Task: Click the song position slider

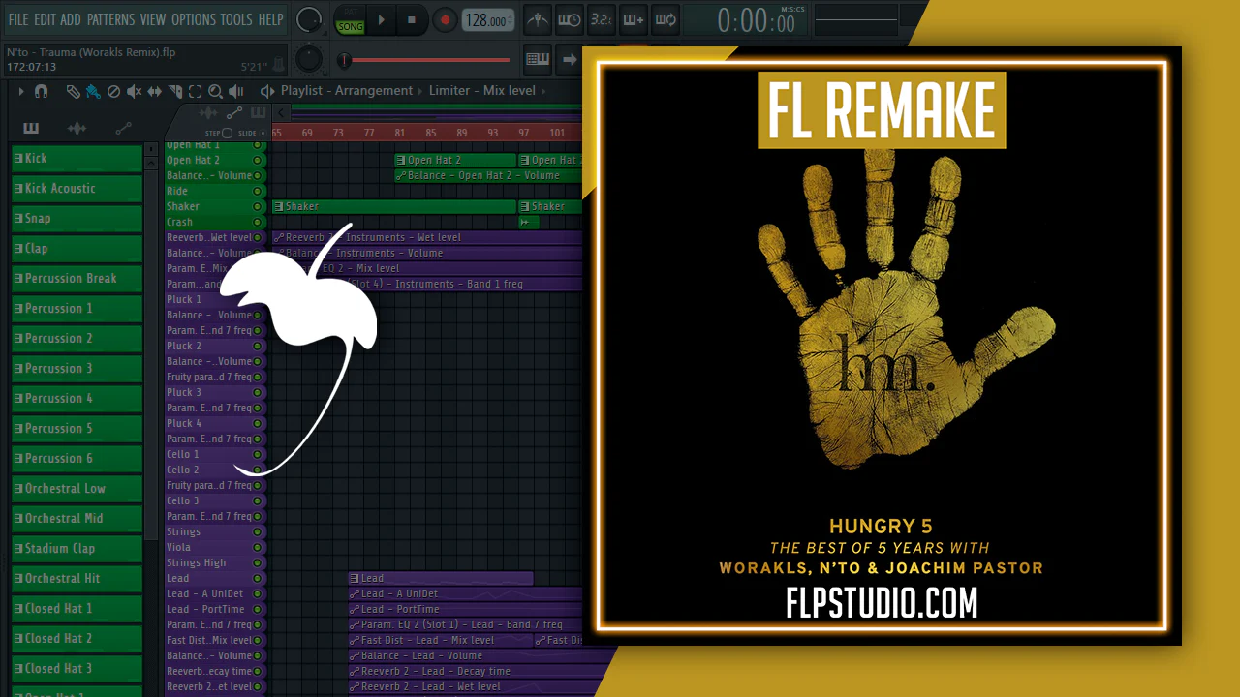Action: [425, 60]
